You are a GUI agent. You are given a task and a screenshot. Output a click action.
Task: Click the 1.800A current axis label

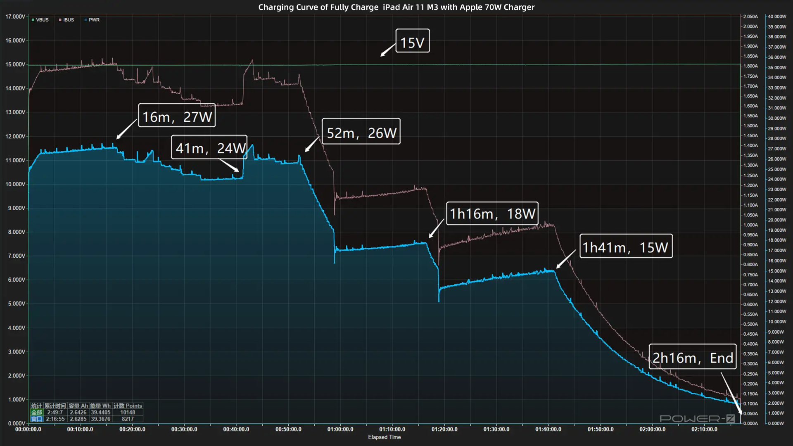click(x=750, y=66)
